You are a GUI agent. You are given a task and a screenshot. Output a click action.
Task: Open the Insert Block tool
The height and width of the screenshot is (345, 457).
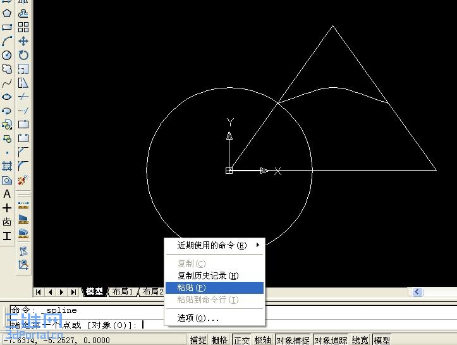pos(7,124)
